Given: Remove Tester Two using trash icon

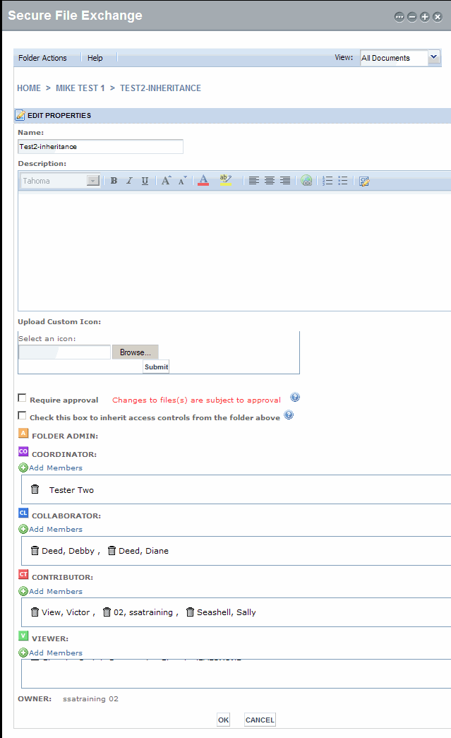Looking at the screenshot, I should click(35, 489).
